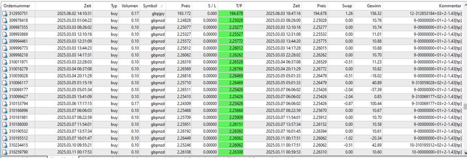The image size is (467, 158).
Task: Click the scrollbar down arrow
Action: click(x=465, y=153)
